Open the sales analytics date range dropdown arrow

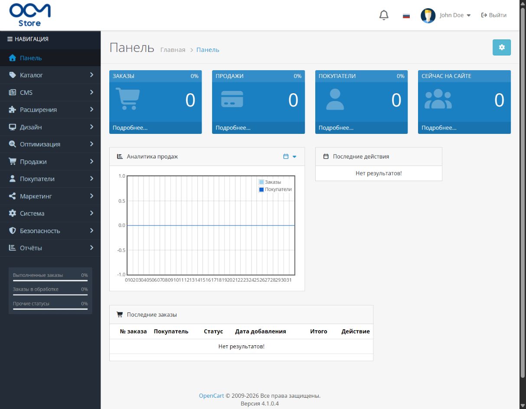[x=294, y=157]
